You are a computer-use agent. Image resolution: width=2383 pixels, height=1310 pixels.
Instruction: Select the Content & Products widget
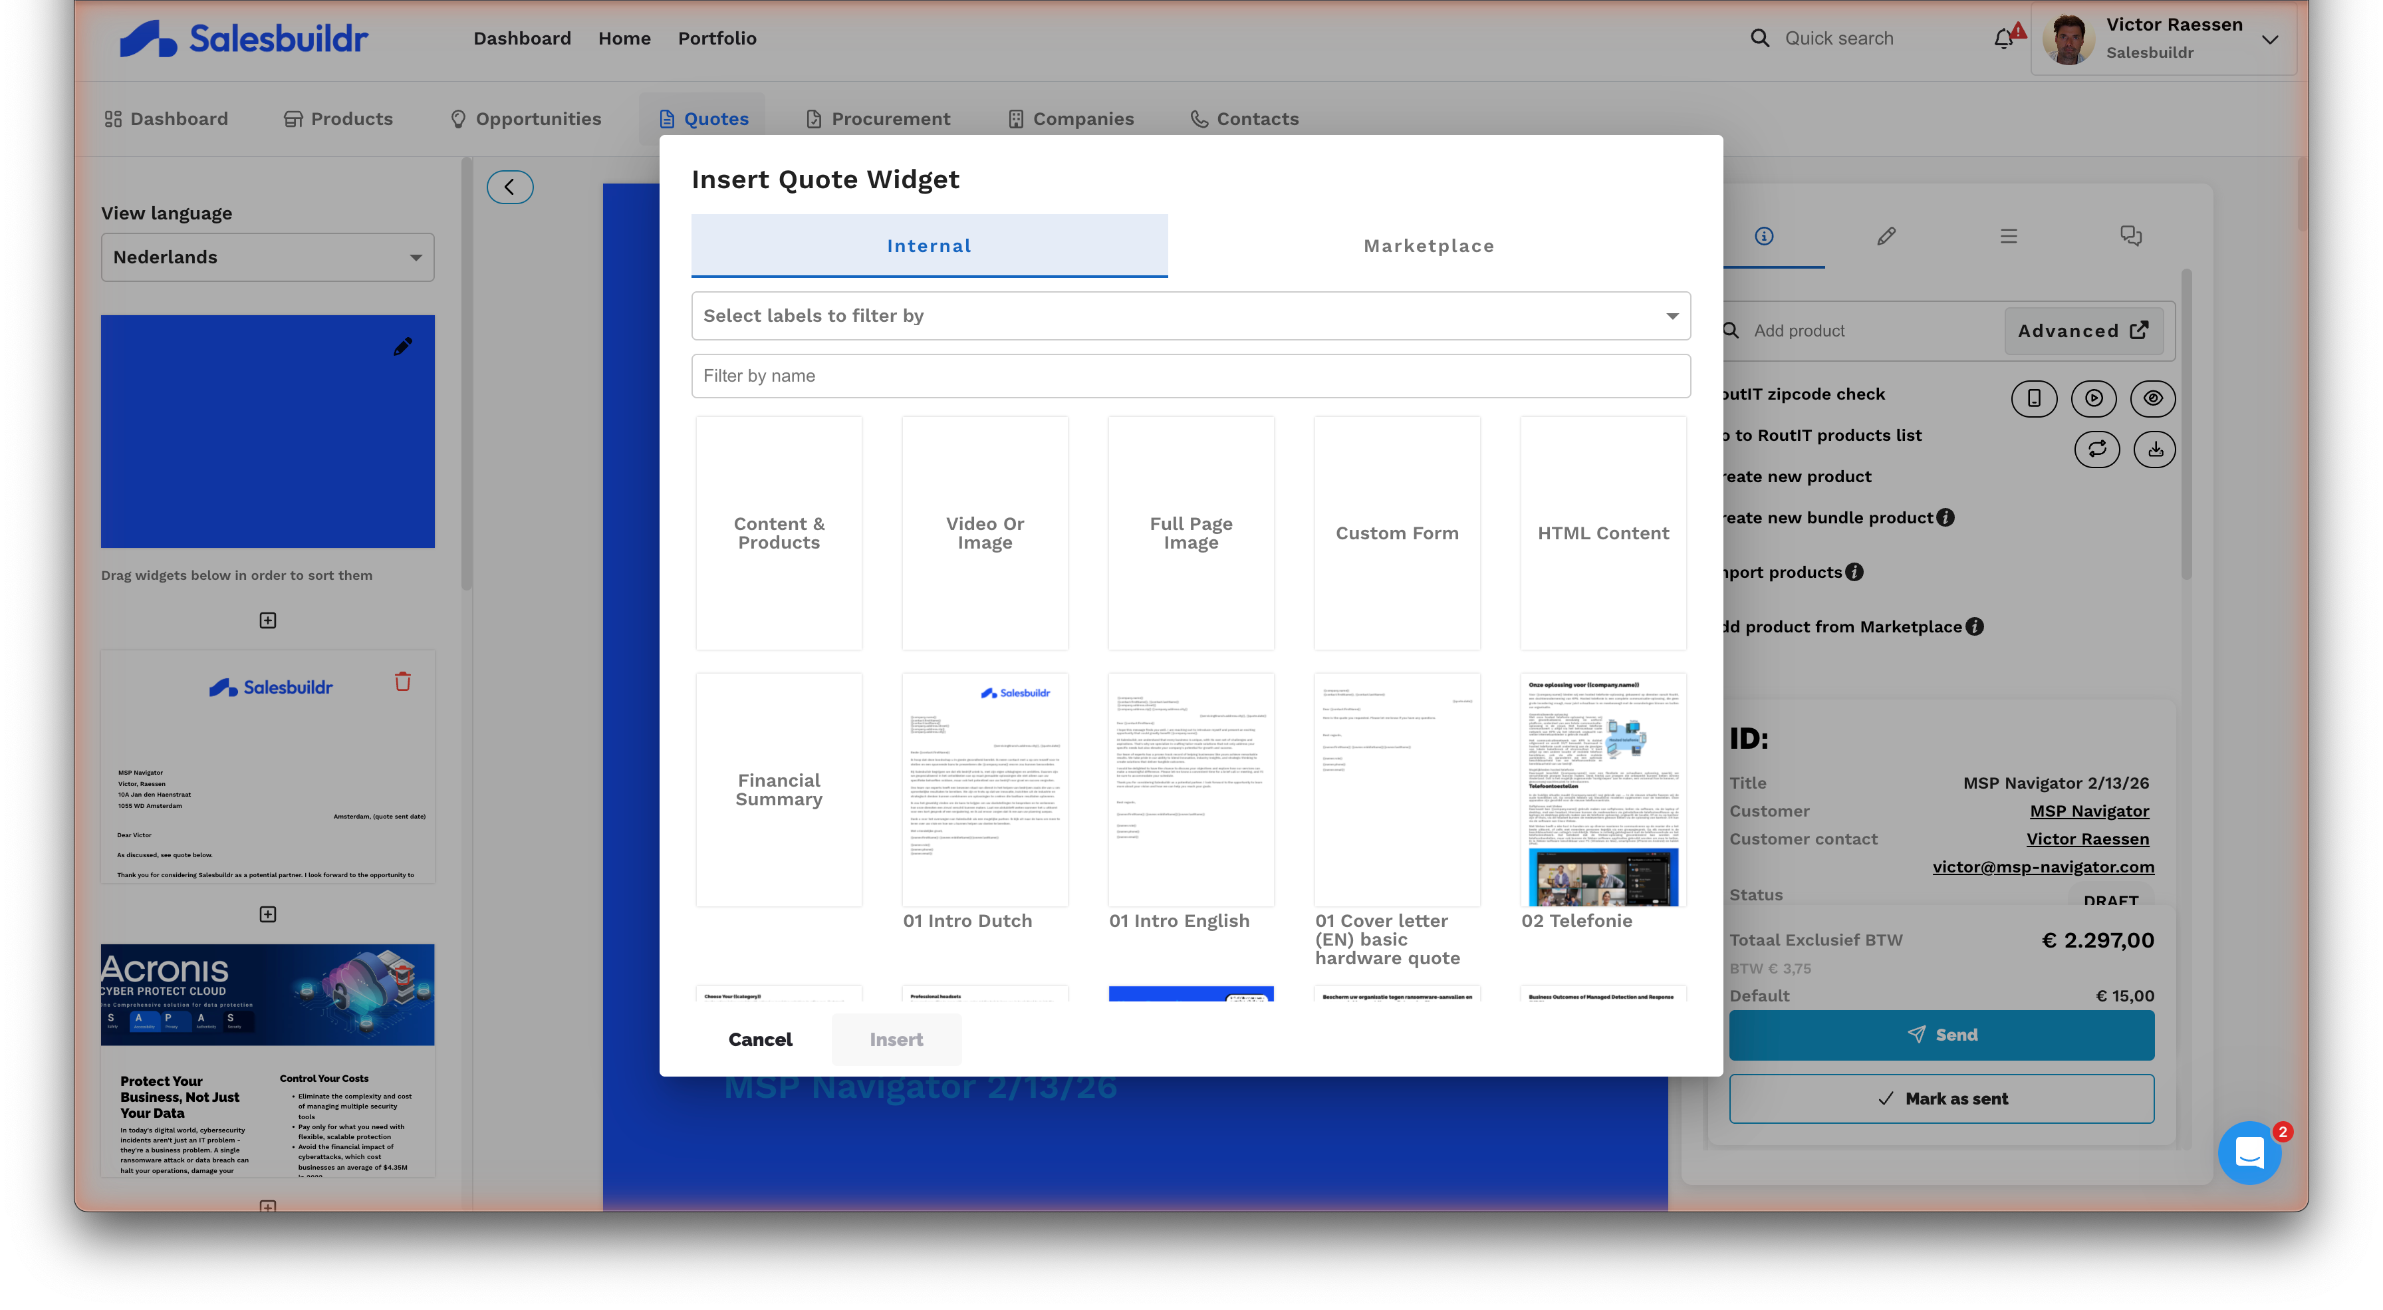point(779,533)
